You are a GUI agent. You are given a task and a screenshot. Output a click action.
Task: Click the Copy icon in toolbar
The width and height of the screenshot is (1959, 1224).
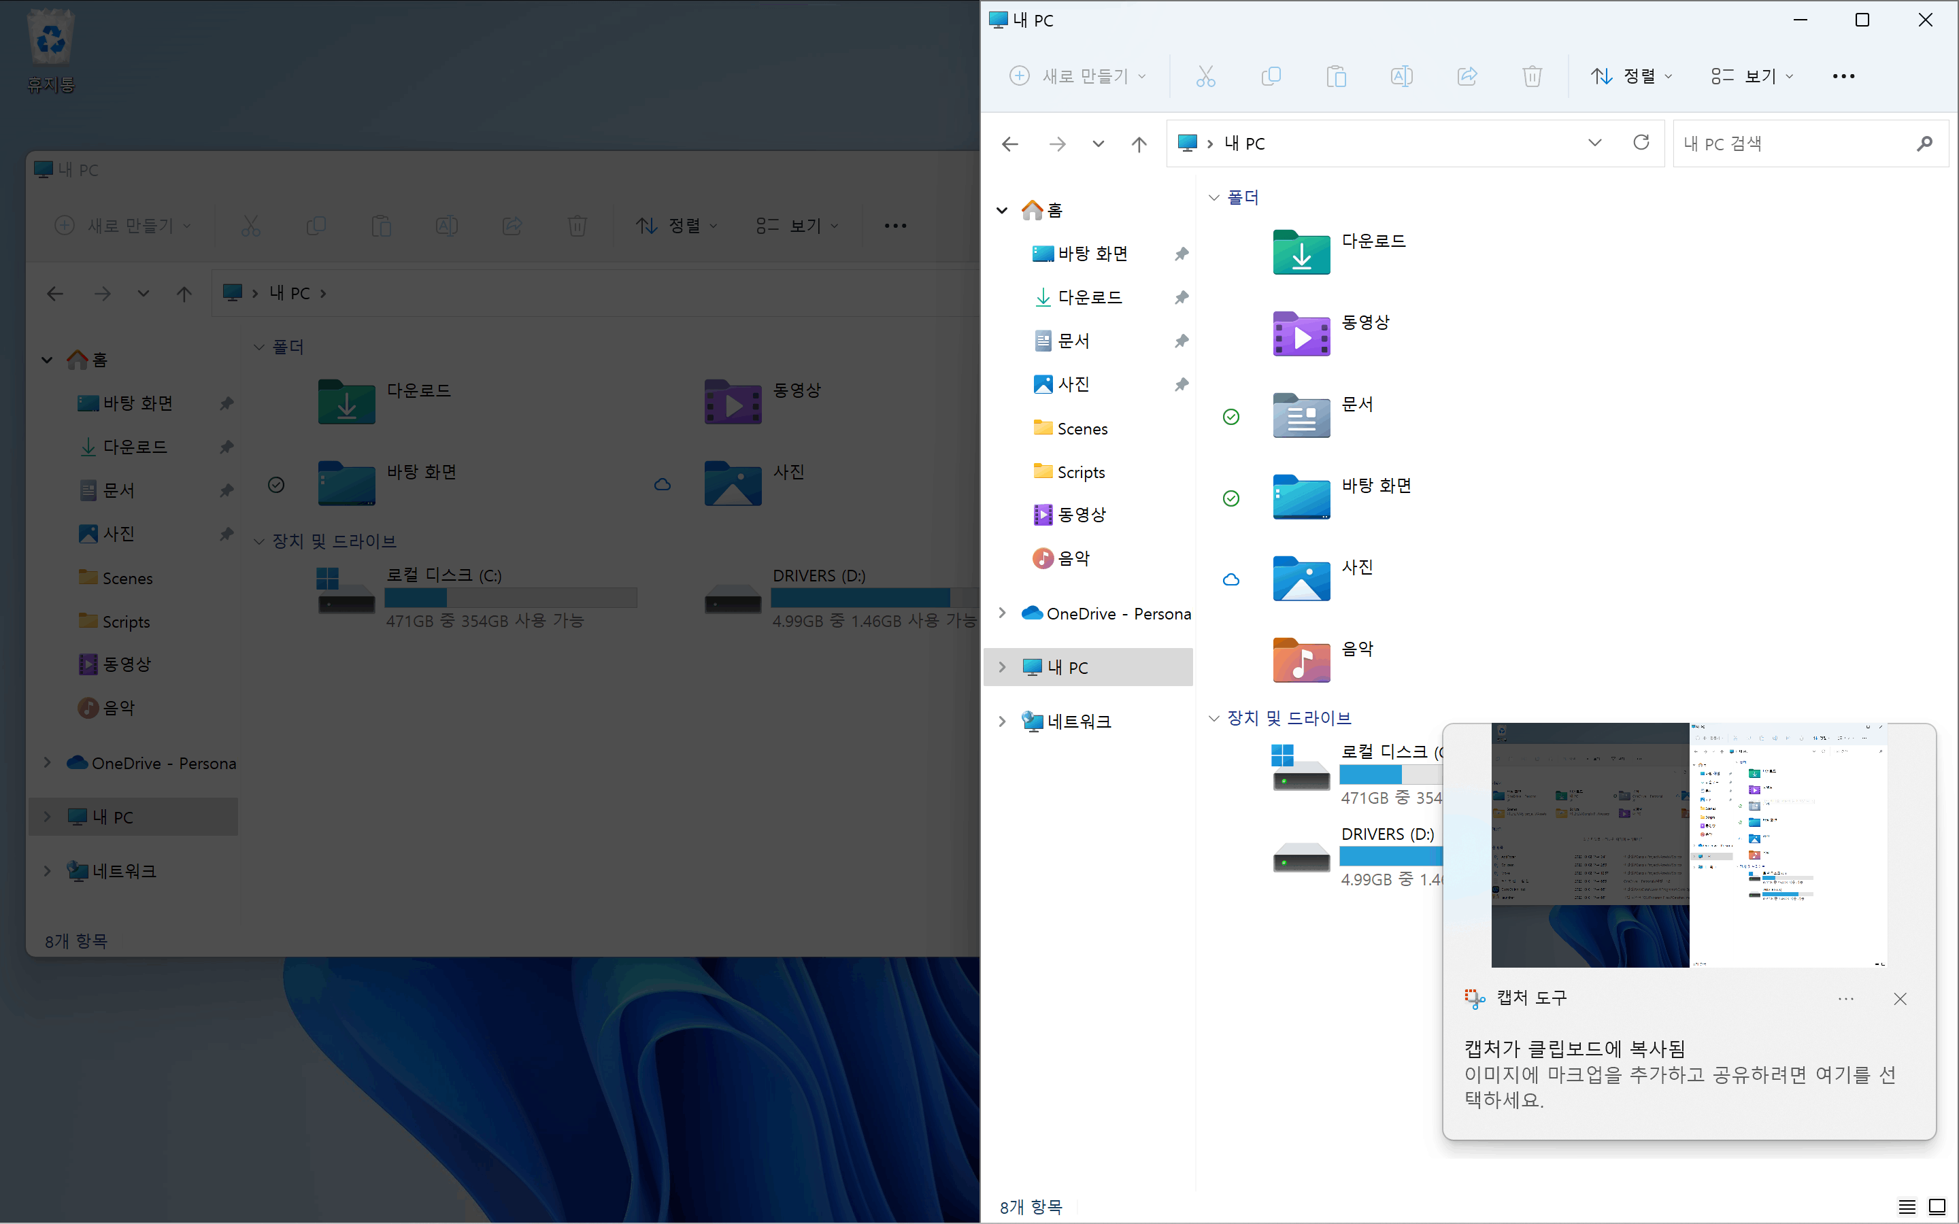1271,76
